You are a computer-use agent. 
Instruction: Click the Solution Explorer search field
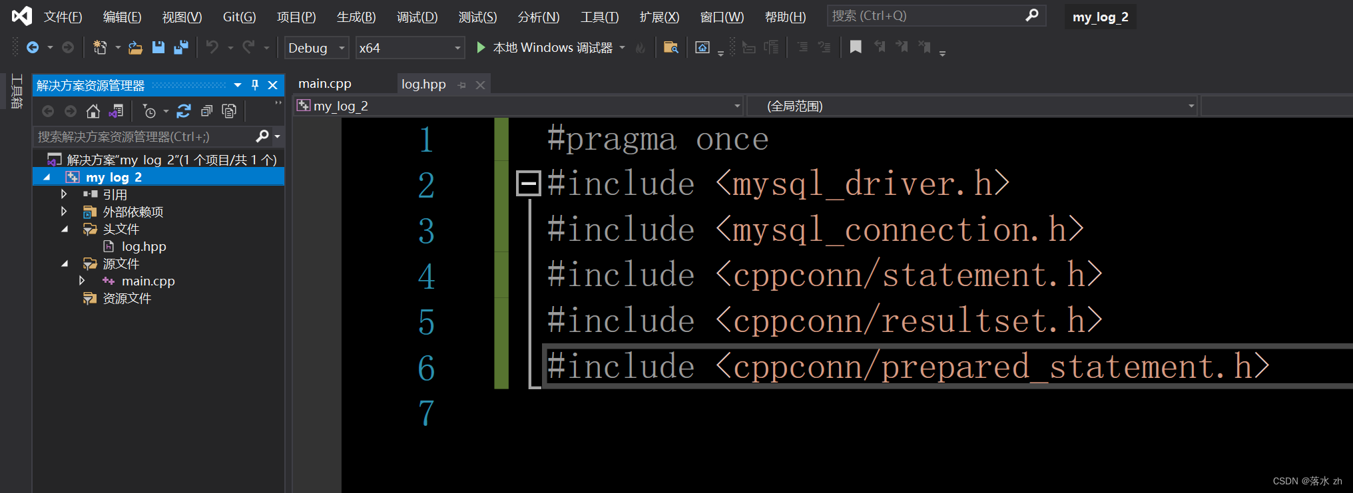click(x=145, y=136)
